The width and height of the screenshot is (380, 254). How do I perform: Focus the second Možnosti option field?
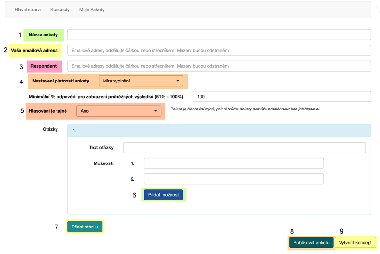click(234, 179)
